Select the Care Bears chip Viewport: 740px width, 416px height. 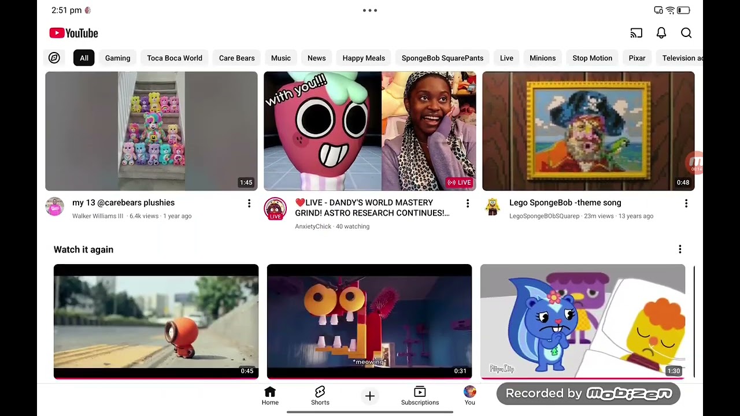(x=236, y=58)
